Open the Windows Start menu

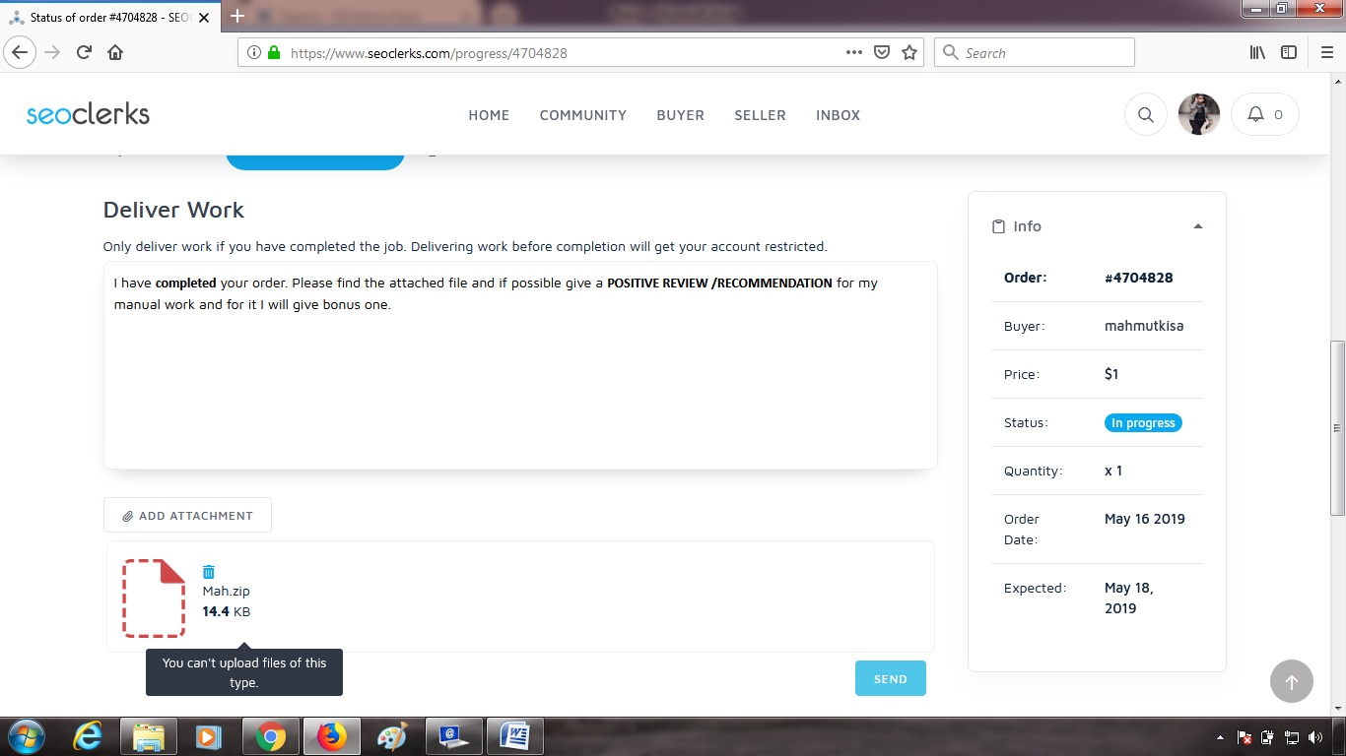25,736
